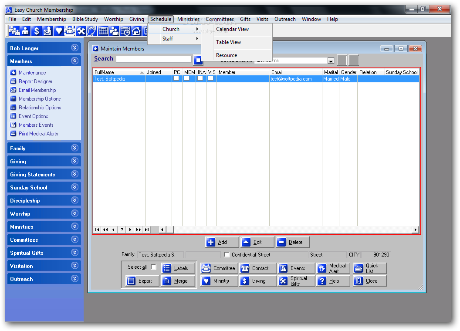The width and height of the screenshot is (460, 331).
Task: Expand the Giving sidebar section
Action: coord(75,161)
